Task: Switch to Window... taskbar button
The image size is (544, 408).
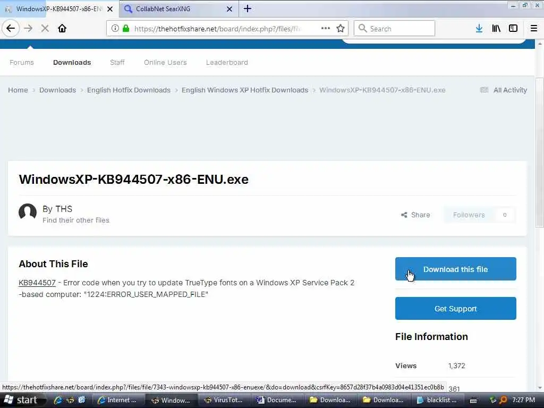Action: 172,400
